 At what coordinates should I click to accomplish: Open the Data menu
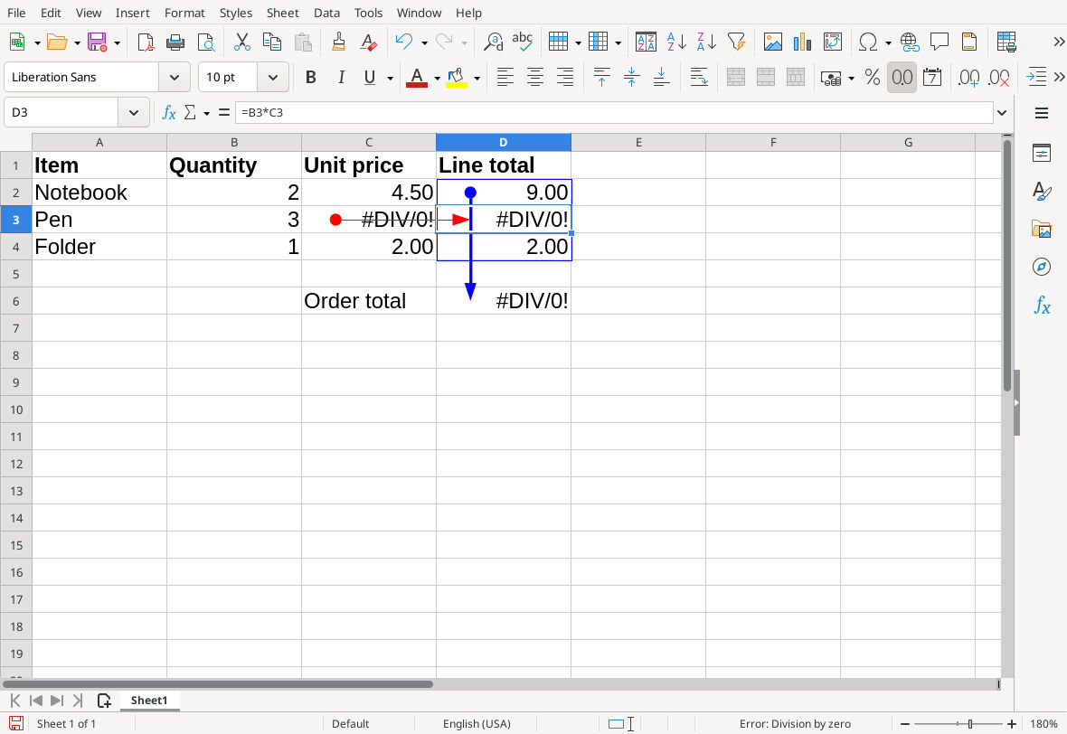coord(326,13)
